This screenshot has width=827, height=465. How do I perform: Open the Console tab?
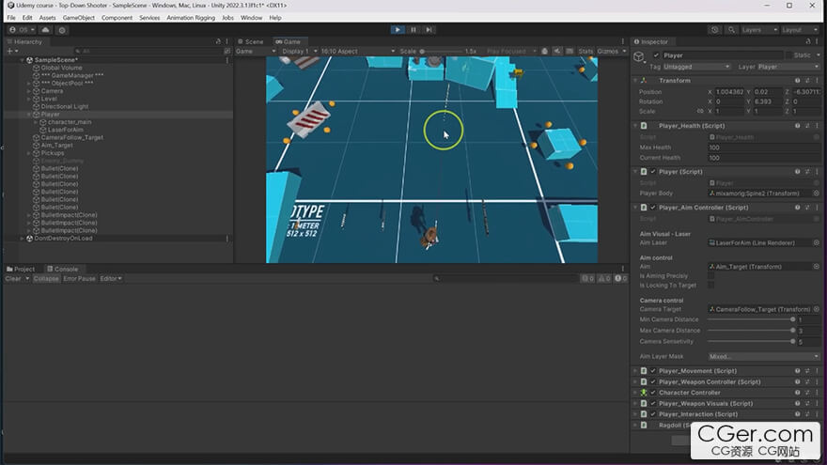coord(62,269)
